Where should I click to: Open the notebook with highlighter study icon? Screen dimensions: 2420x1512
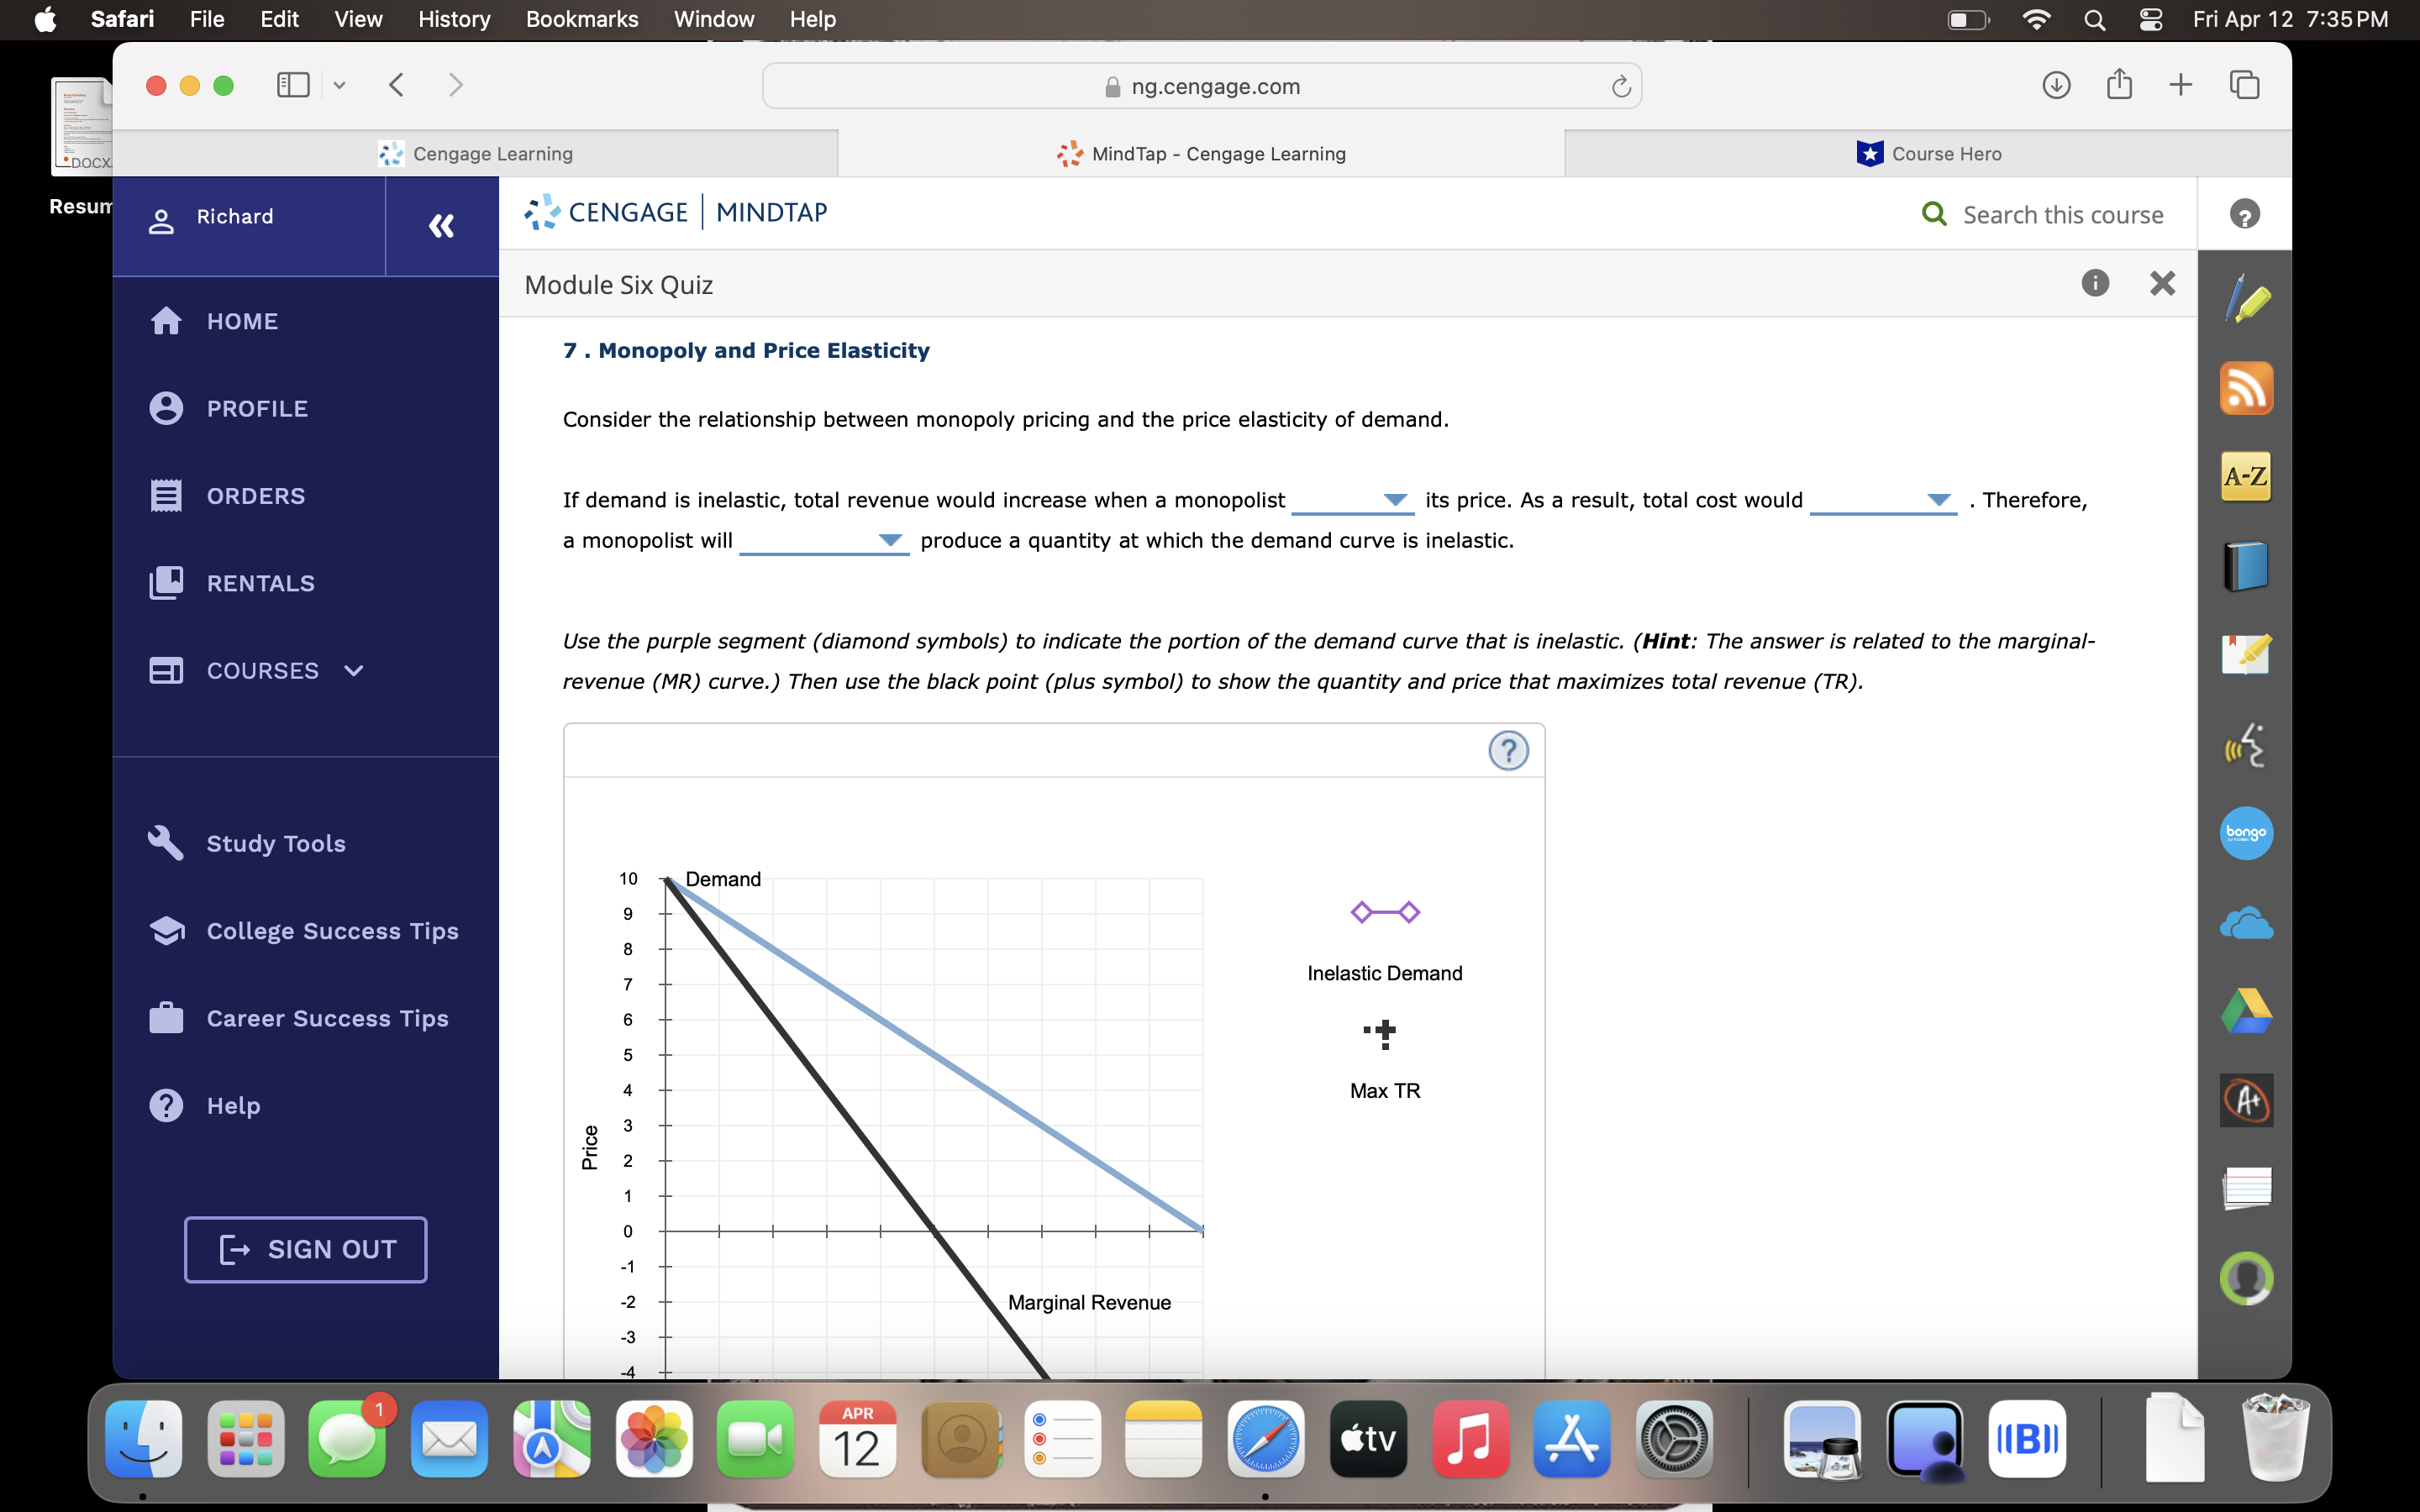pos(2247,655)
